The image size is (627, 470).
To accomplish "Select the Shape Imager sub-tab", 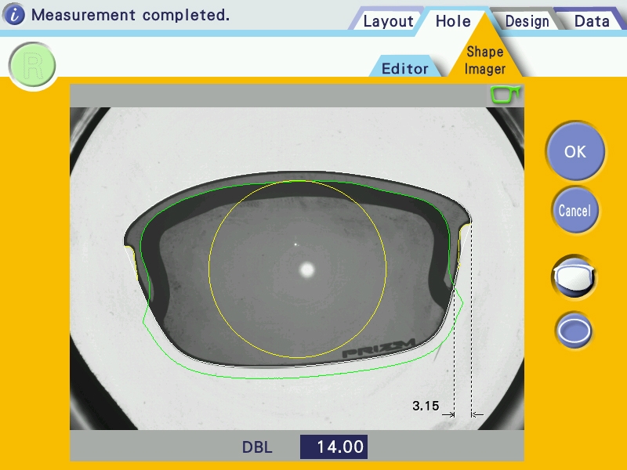I will 485,60.
